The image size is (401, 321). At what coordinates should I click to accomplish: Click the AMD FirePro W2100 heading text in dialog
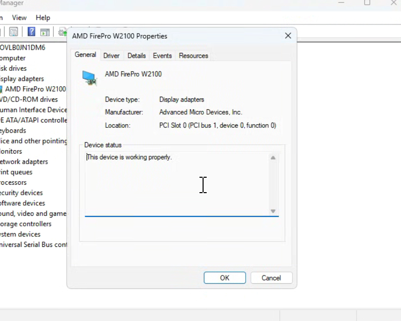pyautogui.click(x=133, y=74)
